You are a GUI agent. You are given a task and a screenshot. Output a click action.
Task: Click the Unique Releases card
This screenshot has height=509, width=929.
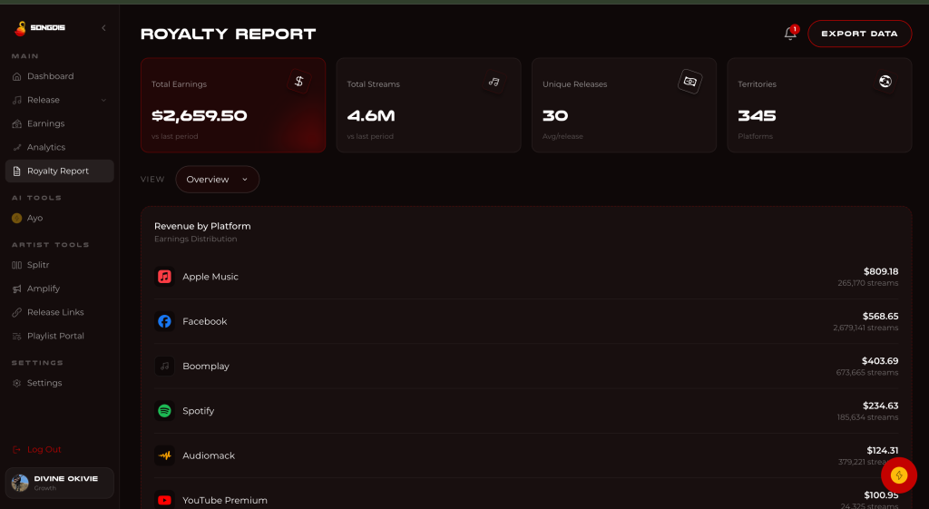click(624, 105)
